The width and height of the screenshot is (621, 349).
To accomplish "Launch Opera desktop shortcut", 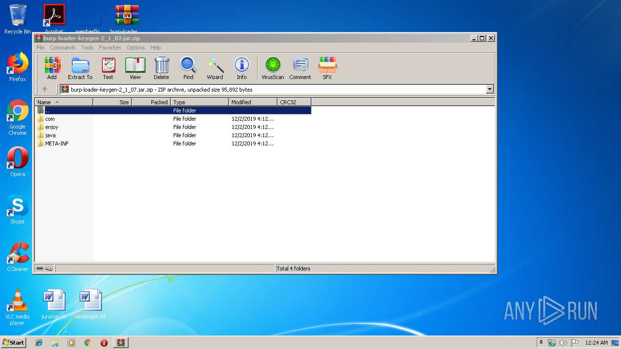I will pos(17,162).
